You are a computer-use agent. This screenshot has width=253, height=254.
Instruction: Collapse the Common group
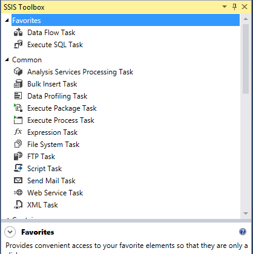point(7,59)
